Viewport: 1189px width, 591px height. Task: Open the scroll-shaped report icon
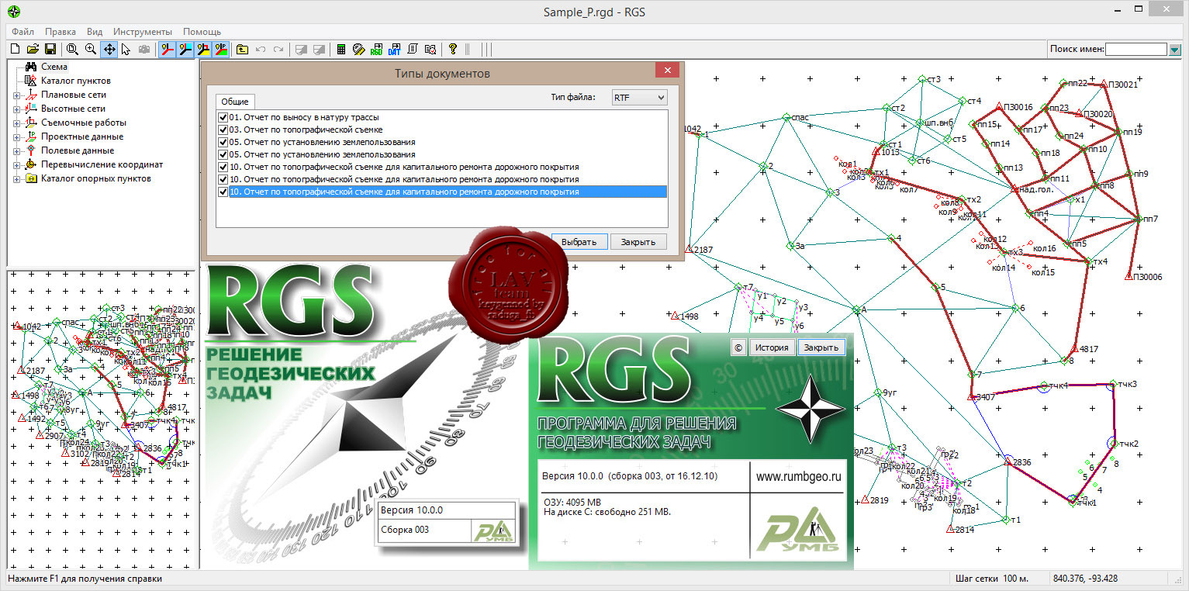coord(413,50)
